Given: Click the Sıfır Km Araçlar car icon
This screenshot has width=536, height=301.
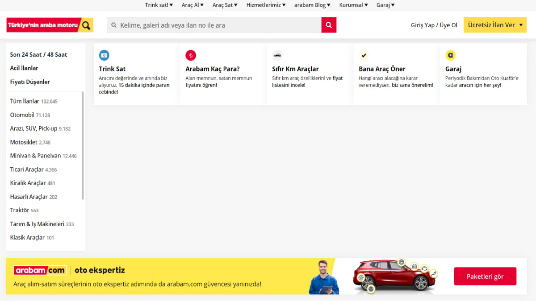Looking at the screenshot, I should pyautogui.click(x=277, y=55).
